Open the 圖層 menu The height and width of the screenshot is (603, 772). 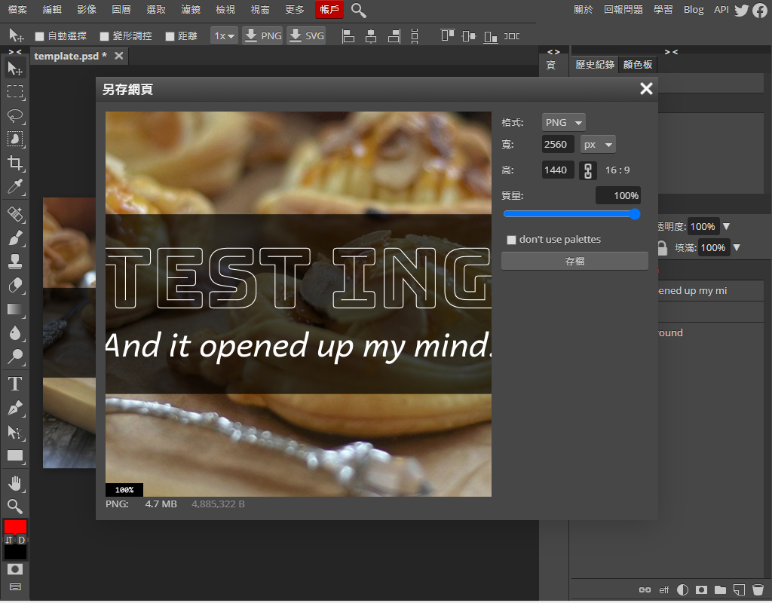pyautogui.click(x=121, y=10)
